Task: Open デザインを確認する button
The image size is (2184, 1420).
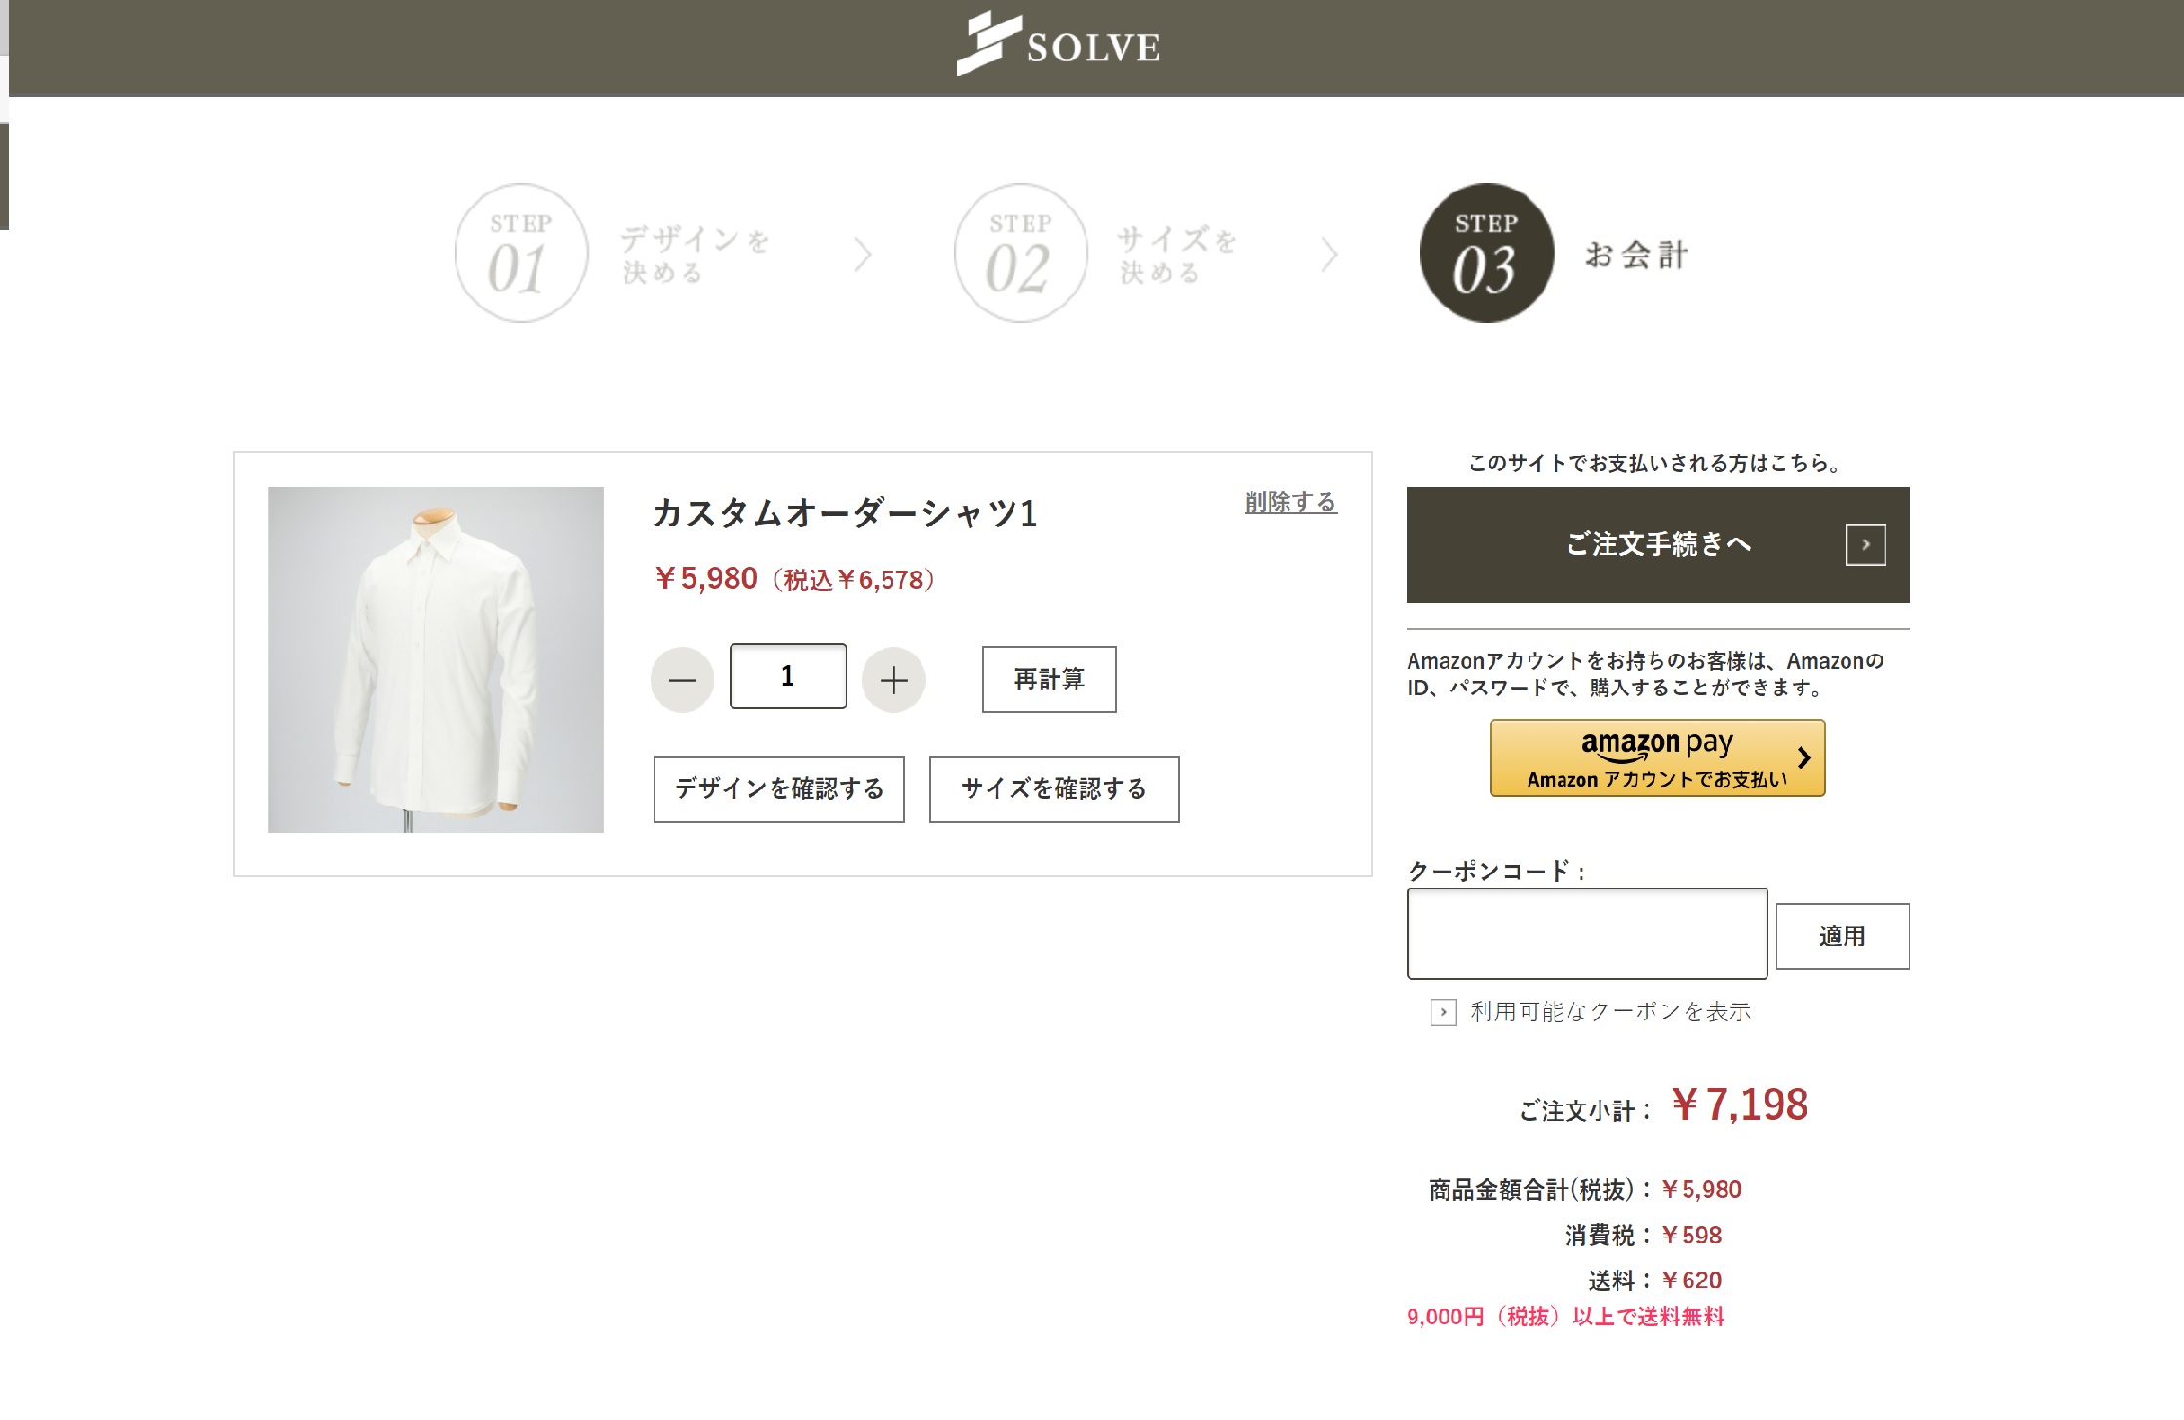Action: coord(778,789)
